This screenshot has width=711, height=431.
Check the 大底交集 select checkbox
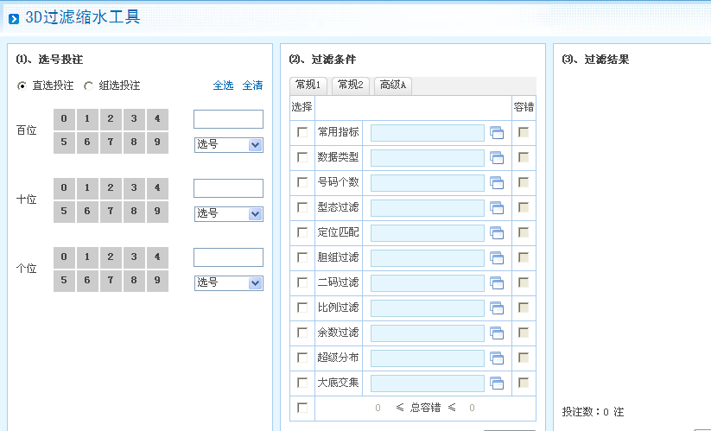click(x=302, y=383)
